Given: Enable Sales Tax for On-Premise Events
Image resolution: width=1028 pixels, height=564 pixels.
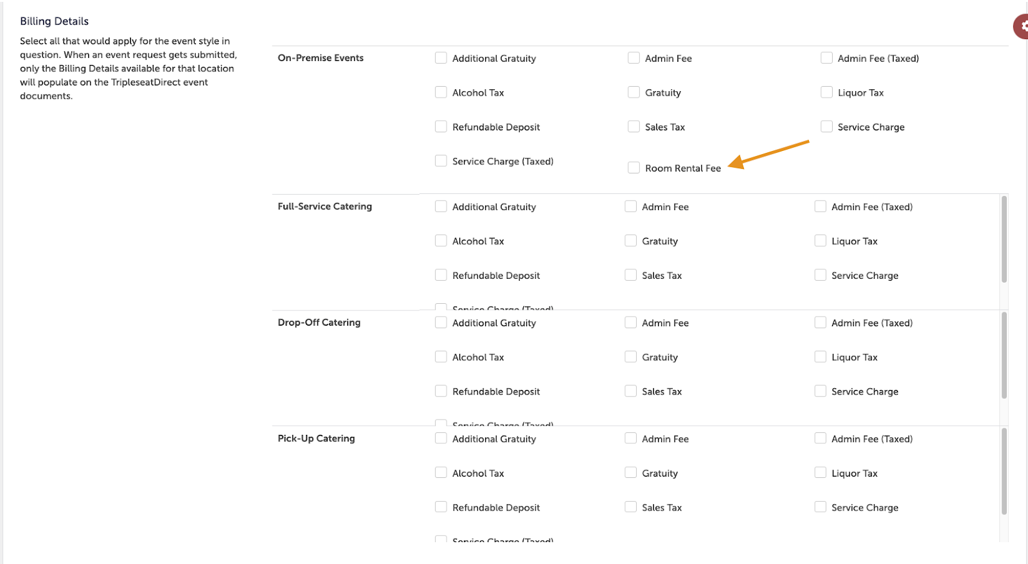Looking at the screenshot, I should click(634, 127).
